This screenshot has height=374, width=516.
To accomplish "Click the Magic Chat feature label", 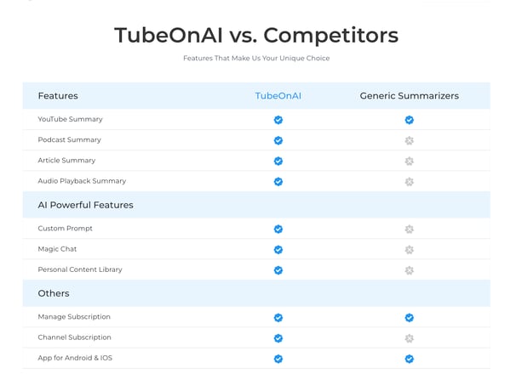I will pos(57,249).
